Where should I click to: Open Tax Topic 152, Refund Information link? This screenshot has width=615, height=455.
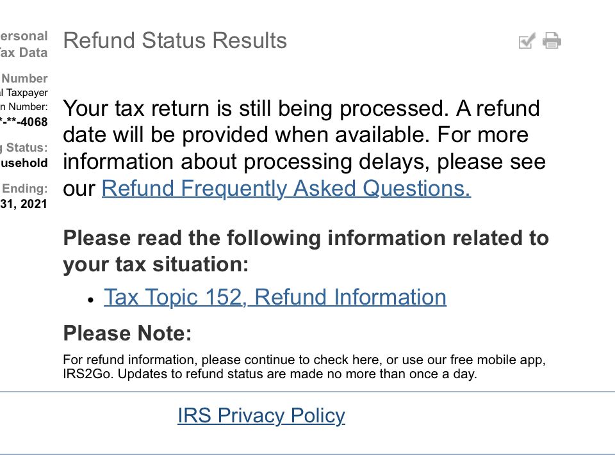(275, 297)
